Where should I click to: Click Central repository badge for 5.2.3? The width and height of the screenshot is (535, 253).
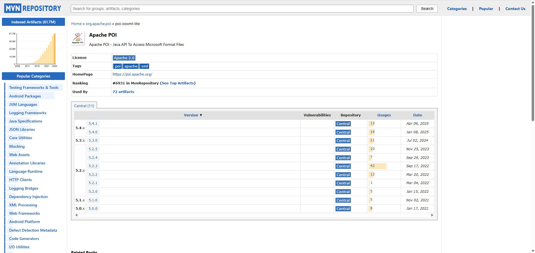point(343,166)
